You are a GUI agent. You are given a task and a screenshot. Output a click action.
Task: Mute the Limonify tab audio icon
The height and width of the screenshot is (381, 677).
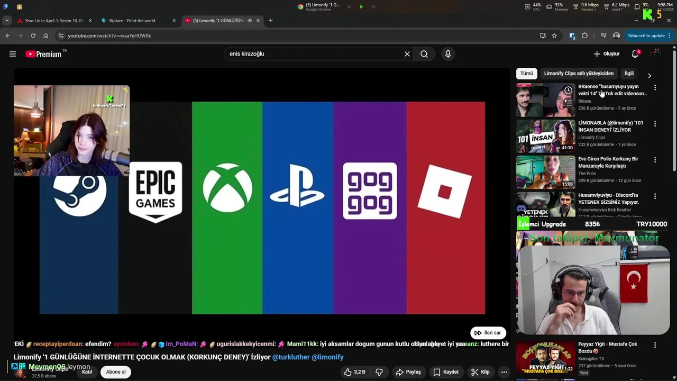click(249, 21)
